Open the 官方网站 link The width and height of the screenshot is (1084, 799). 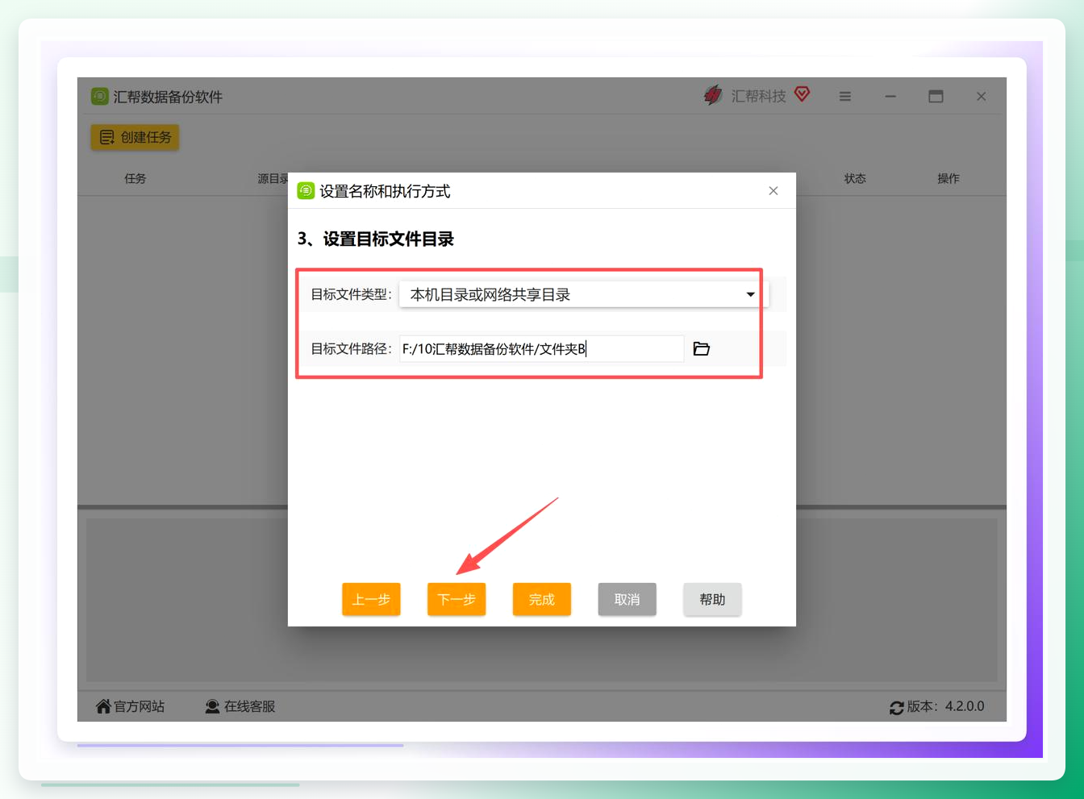tap(130, 706)
